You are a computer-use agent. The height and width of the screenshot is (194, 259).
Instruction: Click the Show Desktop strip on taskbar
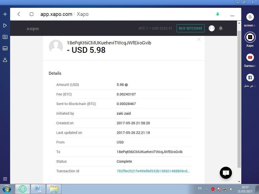pos(257,189)
